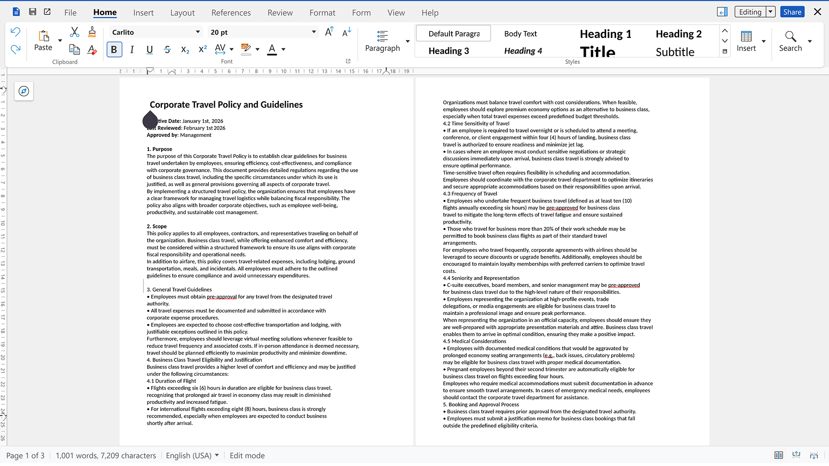Click the Character Spacing AV icon
Image resolution: width=829 pixels, height=466 pixels.
220,49
